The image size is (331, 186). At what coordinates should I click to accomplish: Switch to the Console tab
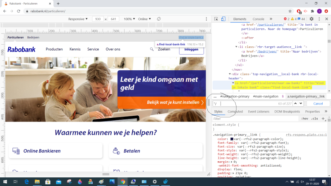pos(258,19)
